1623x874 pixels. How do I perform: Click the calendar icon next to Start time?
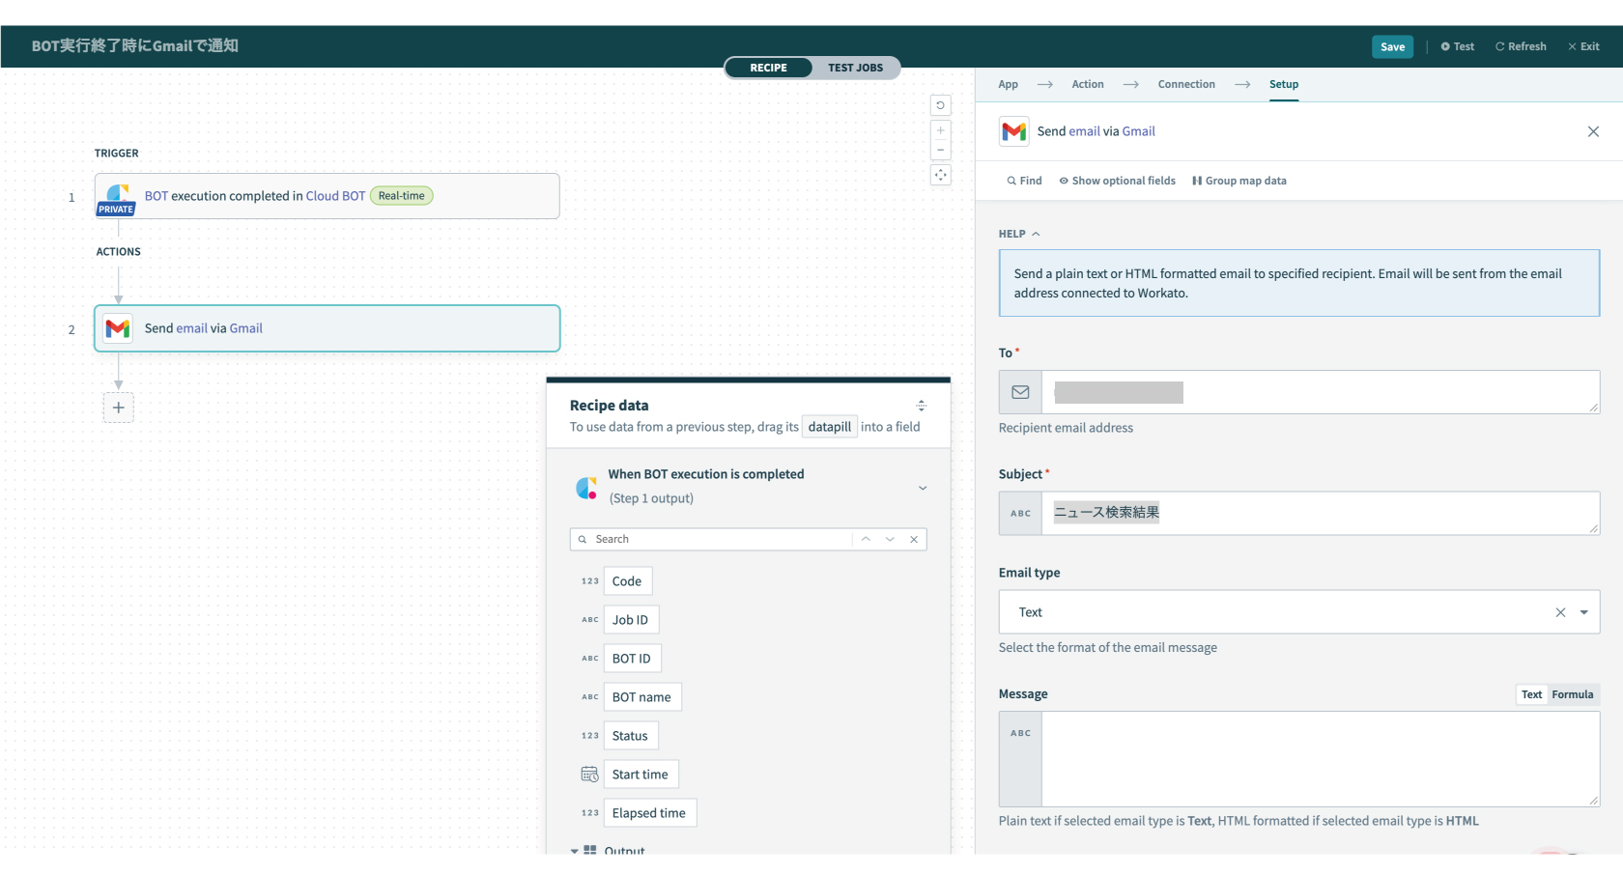589,775
